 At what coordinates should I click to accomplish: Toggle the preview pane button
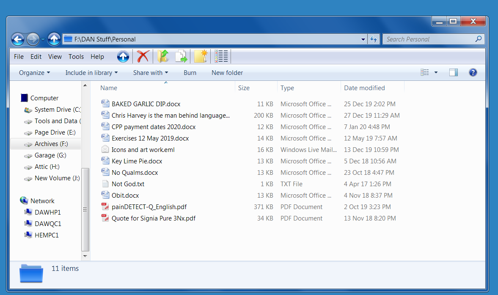(454, 72)
